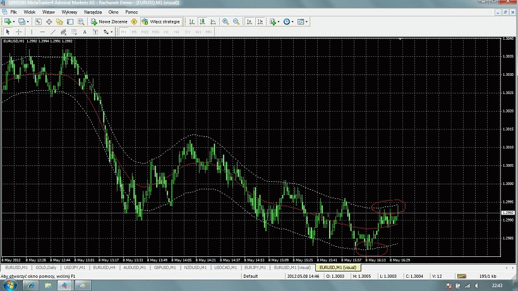Expand the Profiles dropdown arrow

coord(28,21)
